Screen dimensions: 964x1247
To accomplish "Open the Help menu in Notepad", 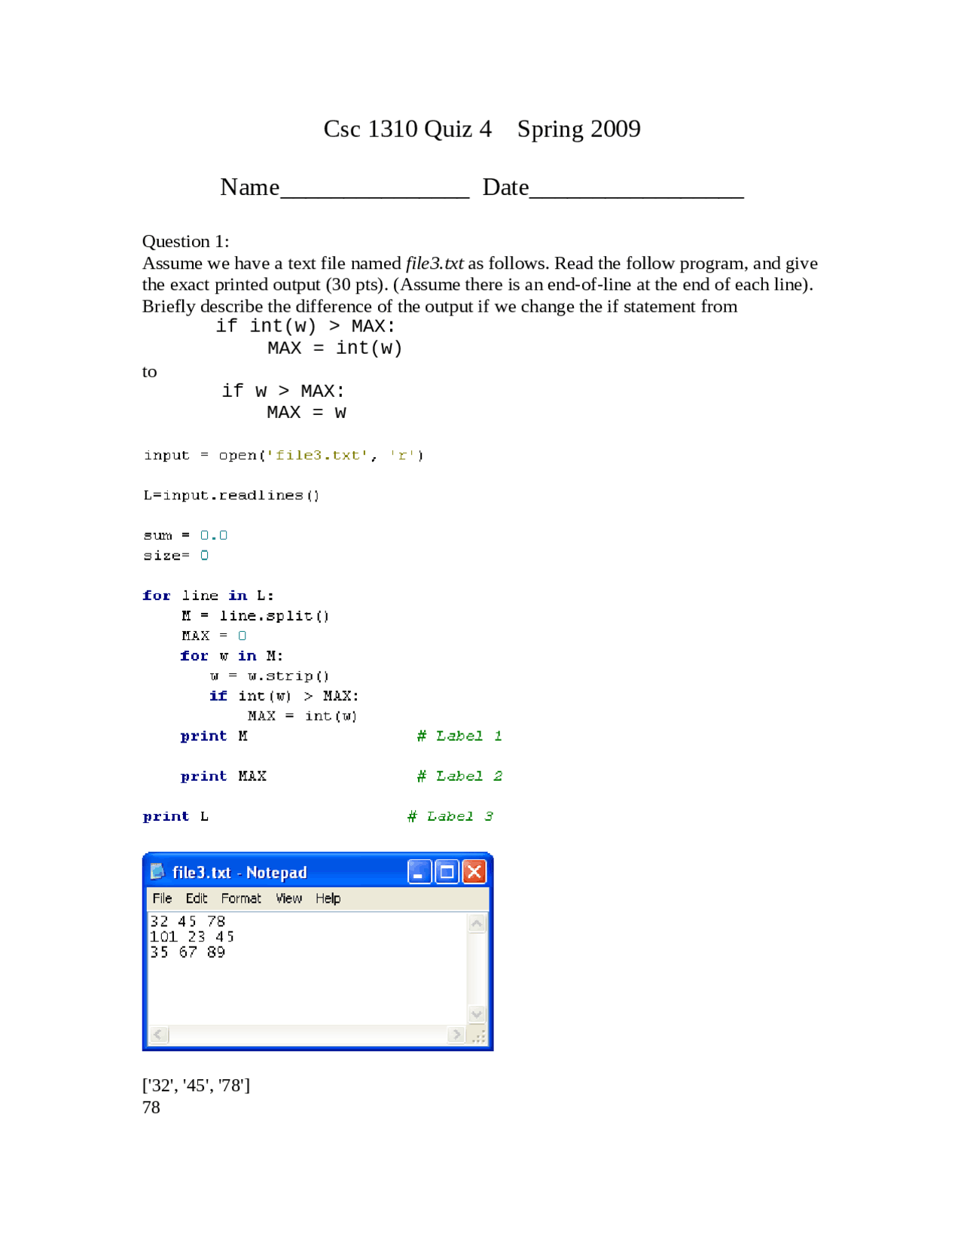I will pos(328,898).
